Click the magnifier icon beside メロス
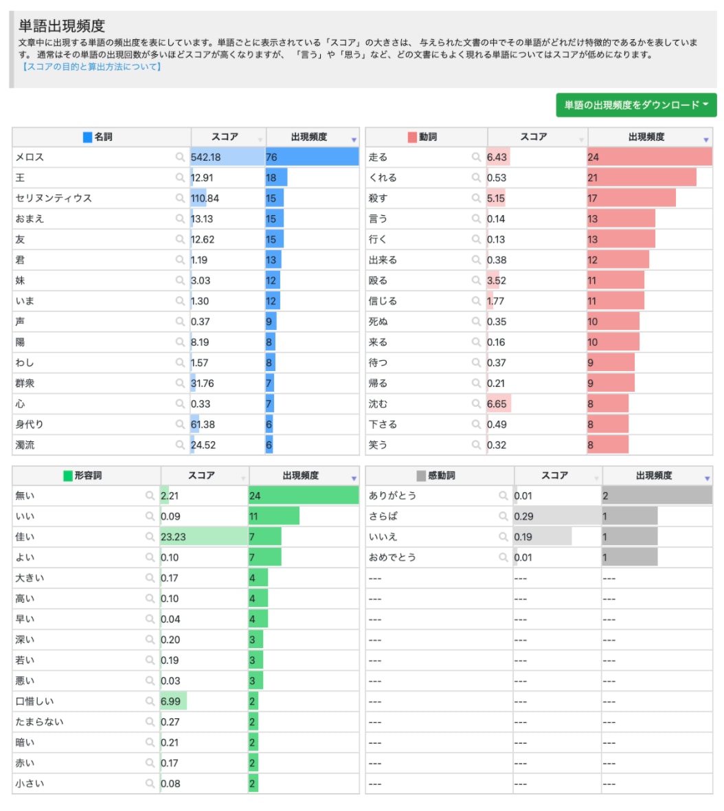The image size is (724, 811). tap(180, 157)
